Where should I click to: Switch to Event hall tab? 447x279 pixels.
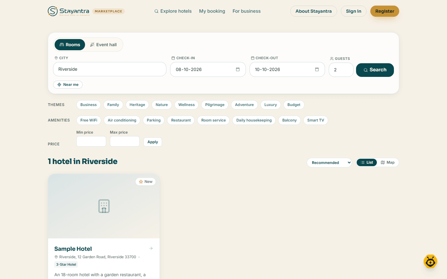[103, 45]
